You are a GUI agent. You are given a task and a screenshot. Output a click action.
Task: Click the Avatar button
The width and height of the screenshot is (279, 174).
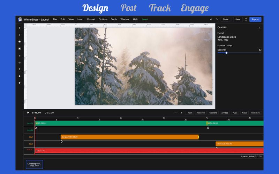point(244,113)
